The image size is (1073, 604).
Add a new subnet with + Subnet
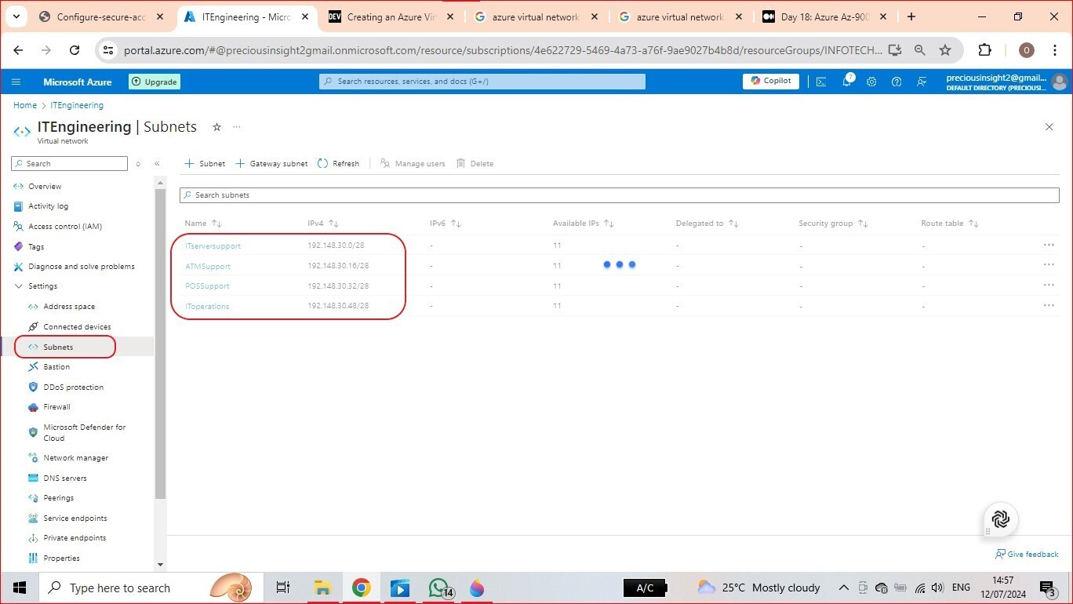[x=205, y=163]
